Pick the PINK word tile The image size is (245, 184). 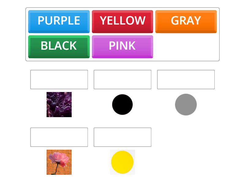click(x=123, y=46)
